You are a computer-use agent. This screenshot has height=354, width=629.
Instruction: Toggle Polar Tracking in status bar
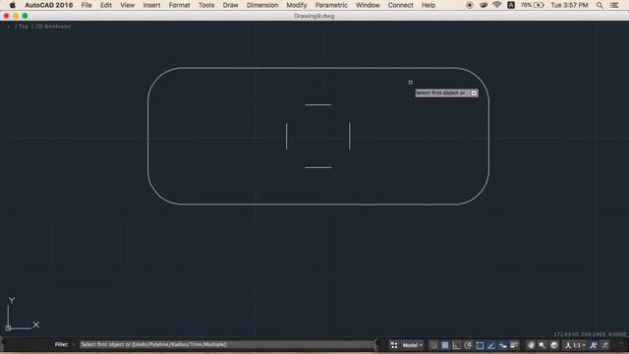[468, 345]
